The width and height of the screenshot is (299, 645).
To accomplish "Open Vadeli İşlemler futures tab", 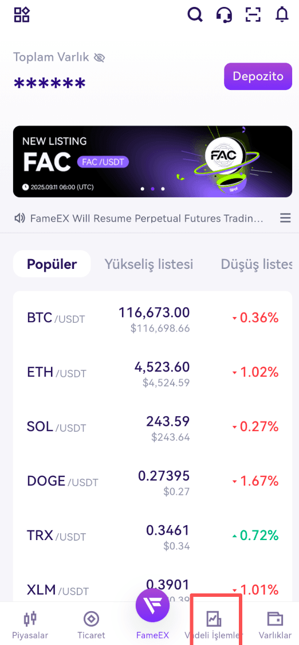I will coord(214,626).
